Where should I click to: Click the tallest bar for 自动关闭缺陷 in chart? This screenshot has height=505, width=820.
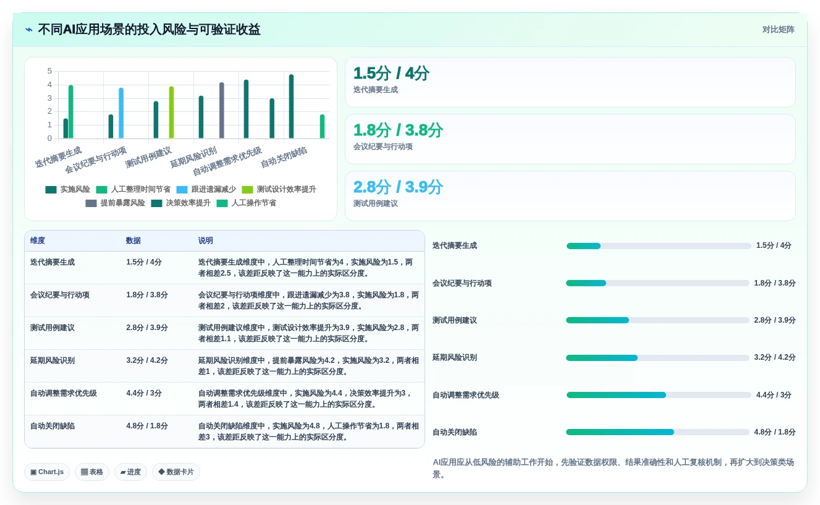click(291, 106)
